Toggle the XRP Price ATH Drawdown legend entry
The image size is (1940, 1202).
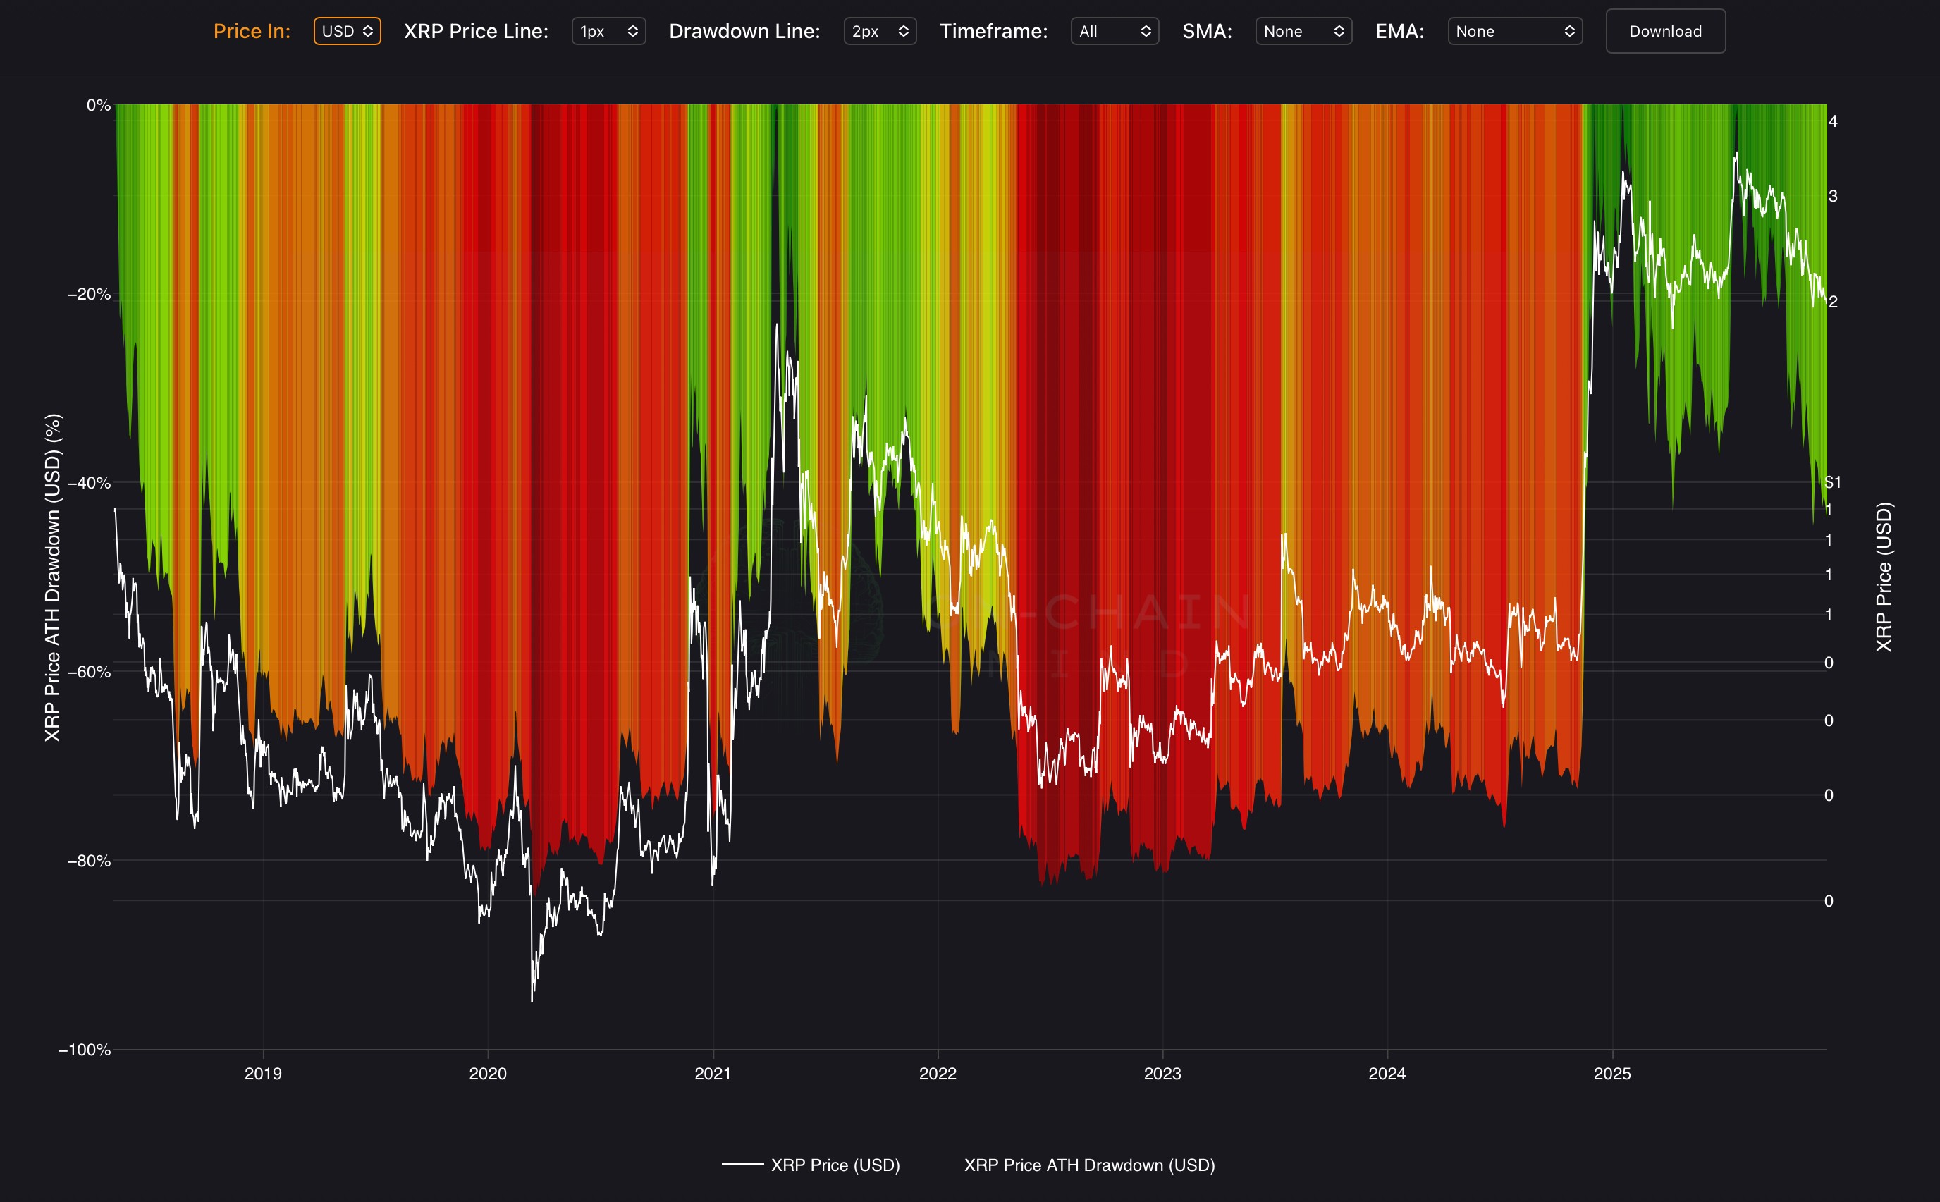[x=1089, y=1165]
